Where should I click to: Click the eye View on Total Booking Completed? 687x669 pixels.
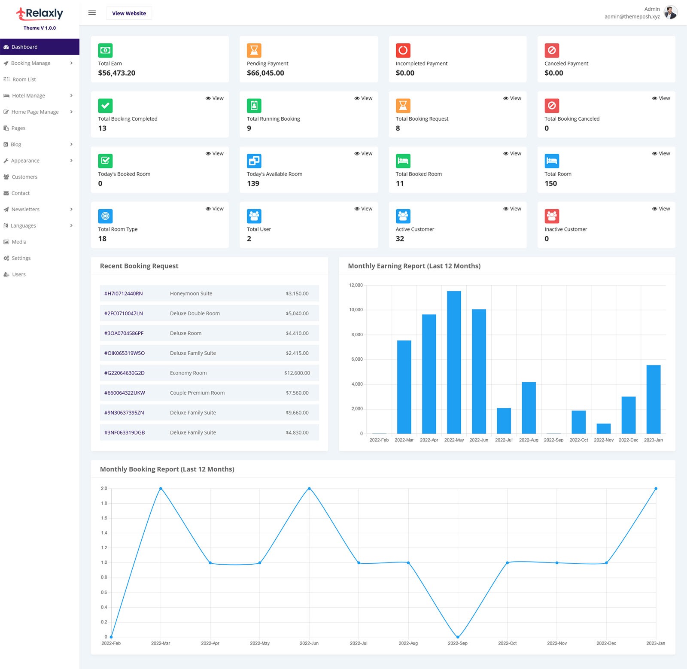214,98
